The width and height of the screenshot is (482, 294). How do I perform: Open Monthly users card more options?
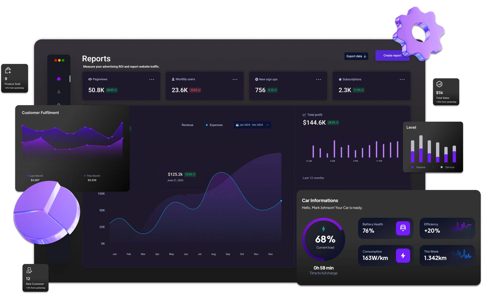click(235, 79)
